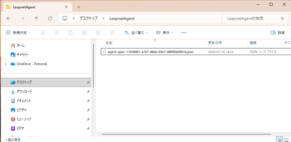The image size is (291, 142).
Task: Unpin ピクチャ with its pin icon
Action: click(88, 110)
